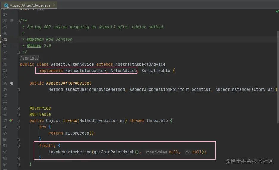
Task: Click the returnValue: inlay hint
Action: tap(156, 152)
